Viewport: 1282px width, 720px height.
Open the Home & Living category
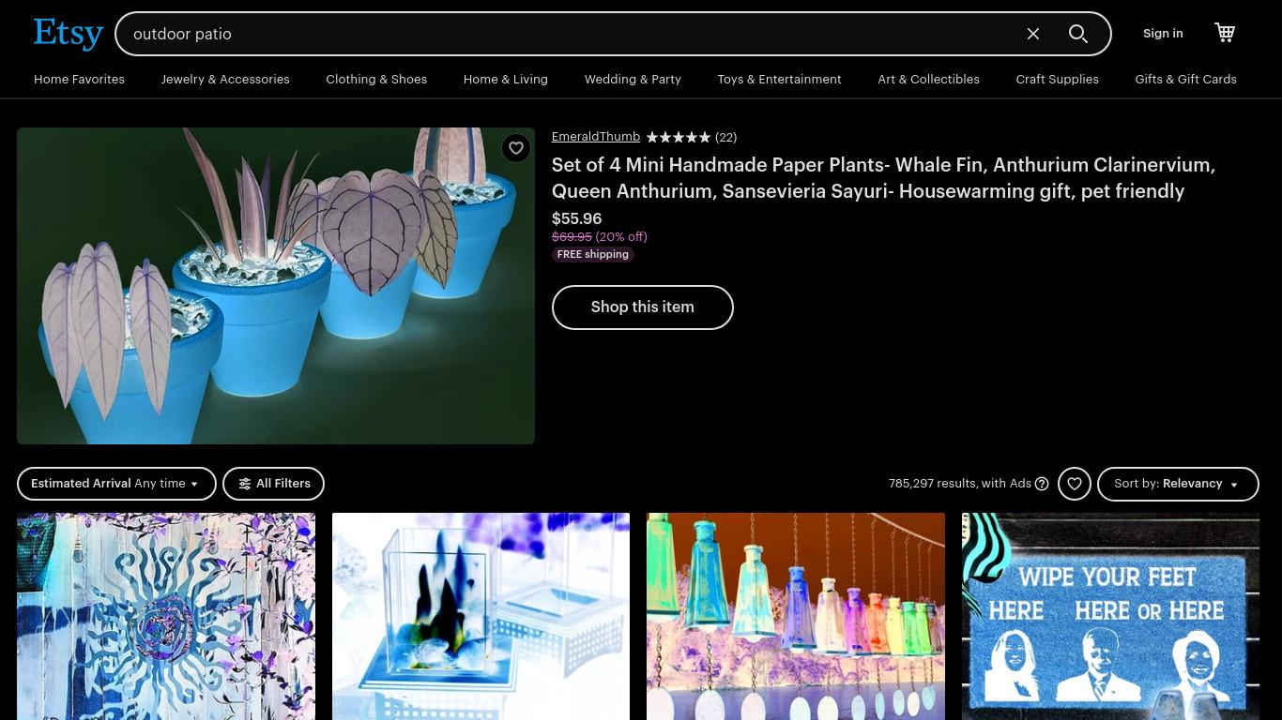click(506, 80)
